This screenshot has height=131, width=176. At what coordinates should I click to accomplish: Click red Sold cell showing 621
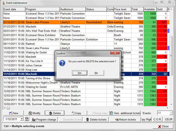[x=162, y=22]
